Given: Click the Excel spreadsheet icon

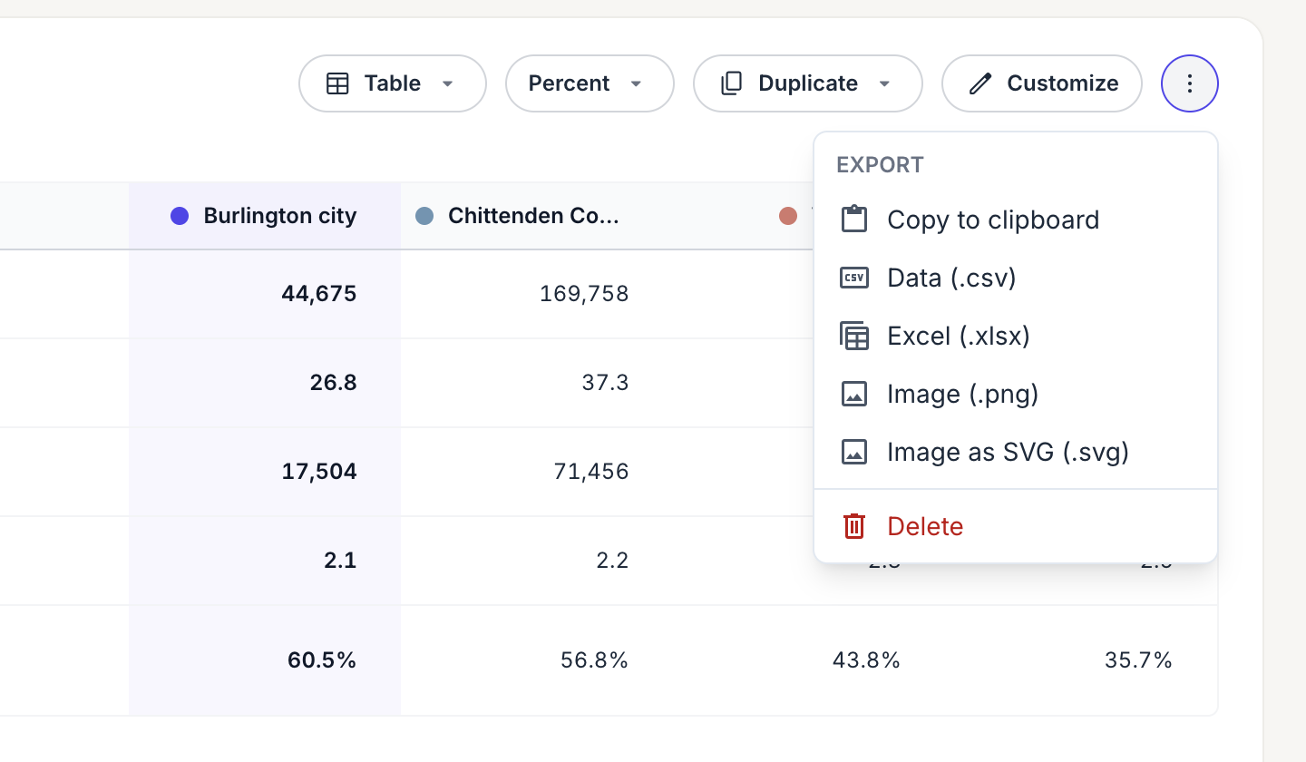Looking at the screenshot, I should click(x=854, y=336).
